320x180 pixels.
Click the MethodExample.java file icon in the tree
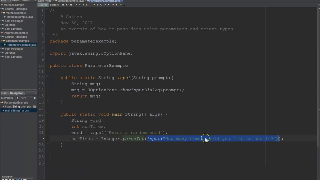coord(5,17)
